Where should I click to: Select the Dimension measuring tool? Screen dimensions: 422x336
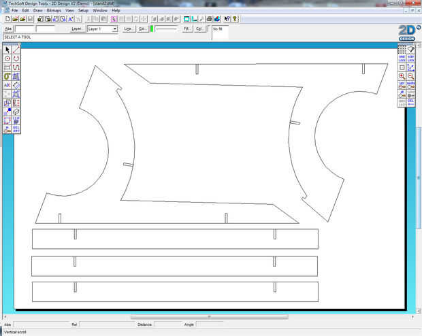pos(16,85)
